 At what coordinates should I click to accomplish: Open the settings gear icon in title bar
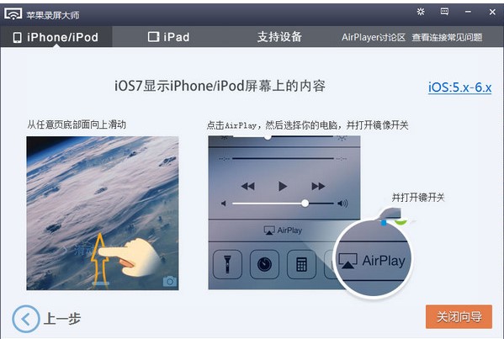point(421,12)
